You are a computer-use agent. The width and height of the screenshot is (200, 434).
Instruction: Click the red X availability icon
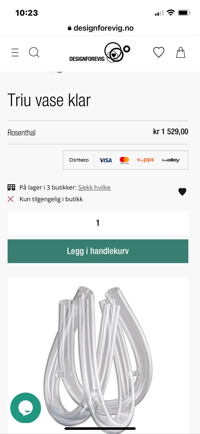coord(11,199)
